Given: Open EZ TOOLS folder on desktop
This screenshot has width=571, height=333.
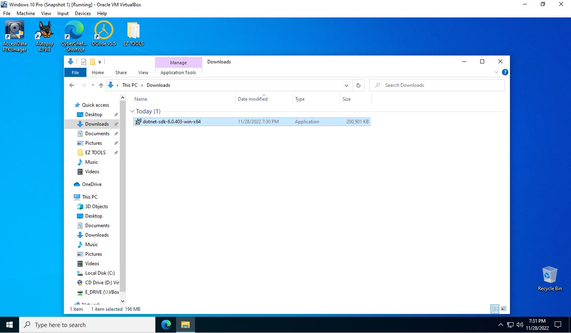Looking at the screenshot, I should (x=134, y=34).
